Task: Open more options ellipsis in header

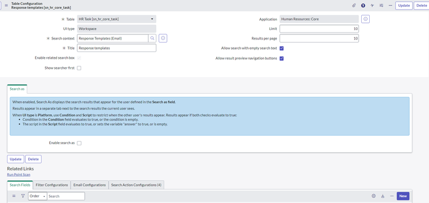Action: click(390, 5)
